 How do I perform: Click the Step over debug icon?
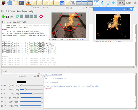coord(27,16)
